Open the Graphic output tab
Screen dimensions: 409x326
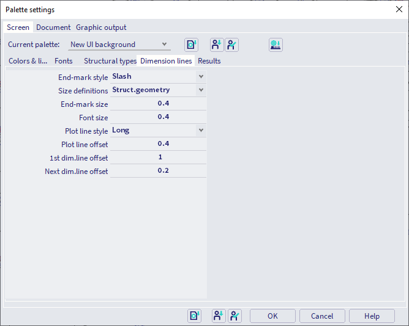[101, 27]
